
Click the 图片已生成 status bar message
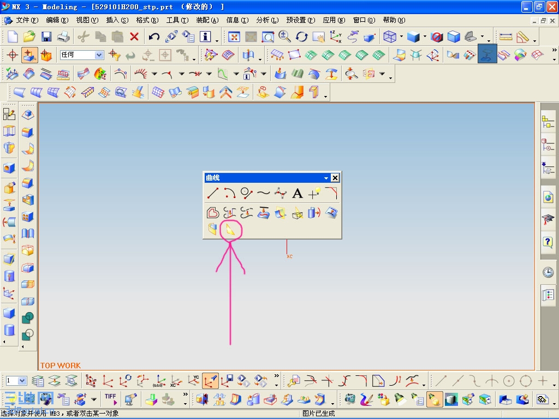point(319,414)
